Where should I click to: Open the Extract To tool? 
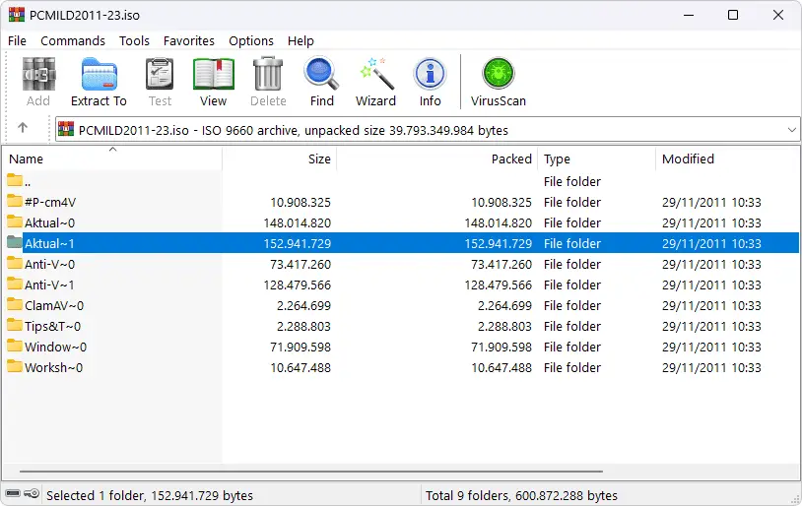[x=99, y=74]
